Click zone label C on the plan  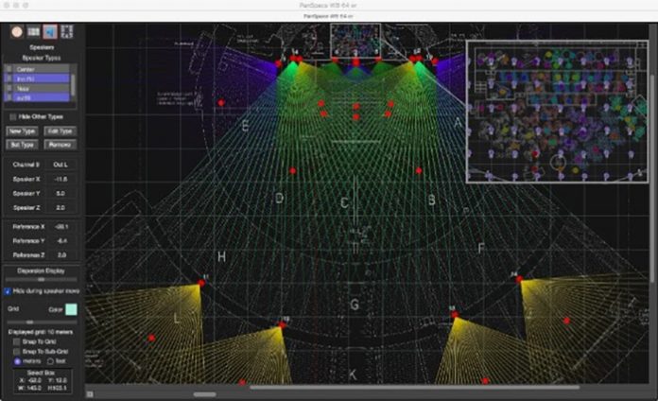tap(344, 203)
